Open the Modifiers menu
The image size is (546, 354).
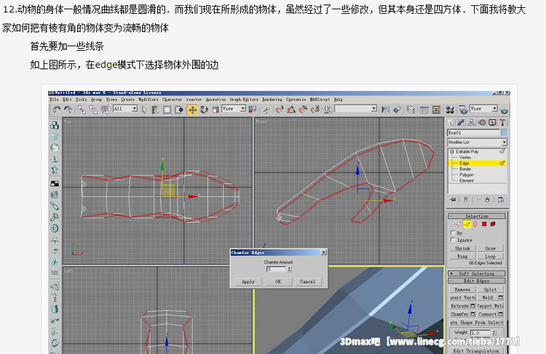click(x=149, y=100)
